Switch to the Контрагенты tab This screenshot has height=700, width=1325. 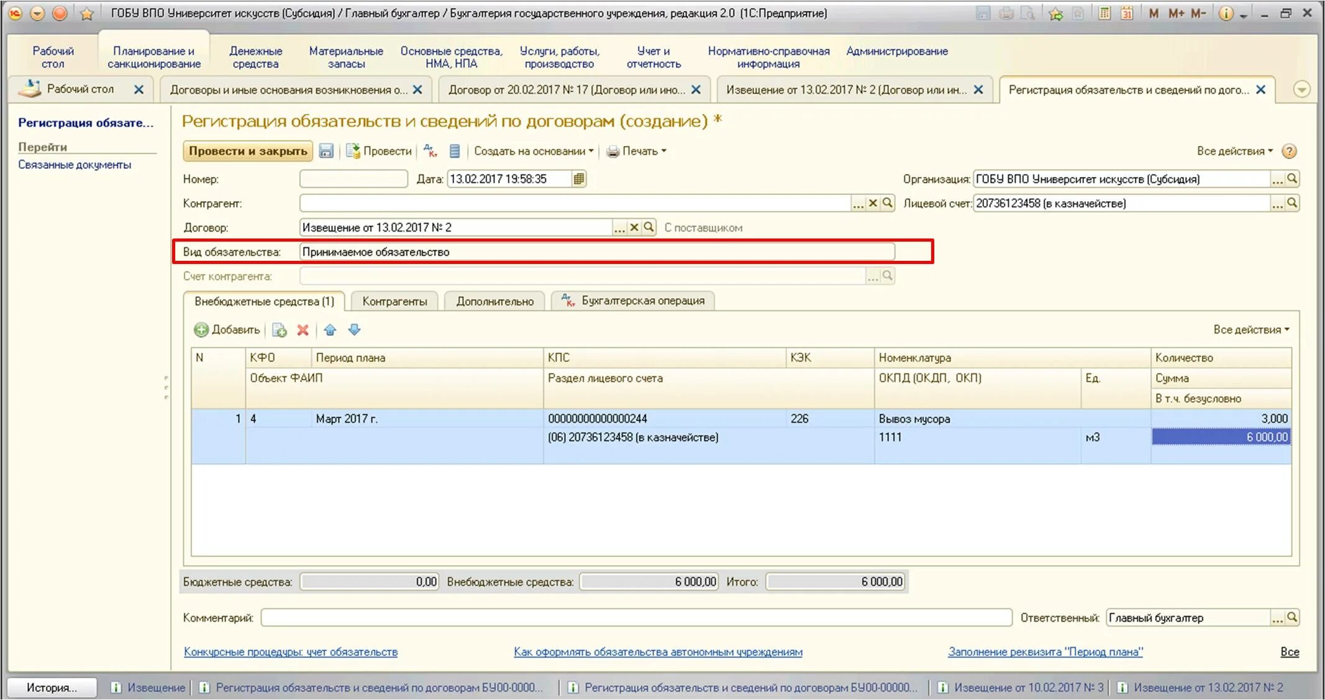[394, 301]
